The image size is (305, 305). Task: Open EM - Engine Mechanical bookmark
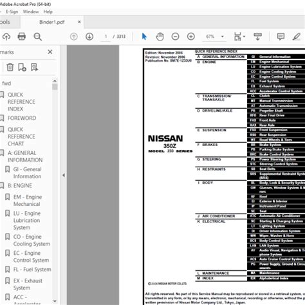click(28, 200)
